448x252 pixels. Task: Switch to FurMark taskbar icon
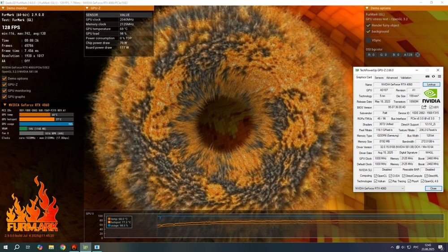tap(74, 247)
